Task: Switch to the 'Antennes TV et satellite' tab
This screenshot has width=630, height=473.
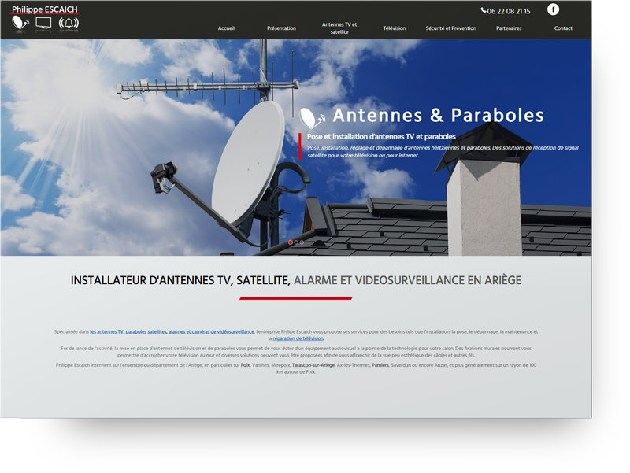Action: click(x=339, y=28)
